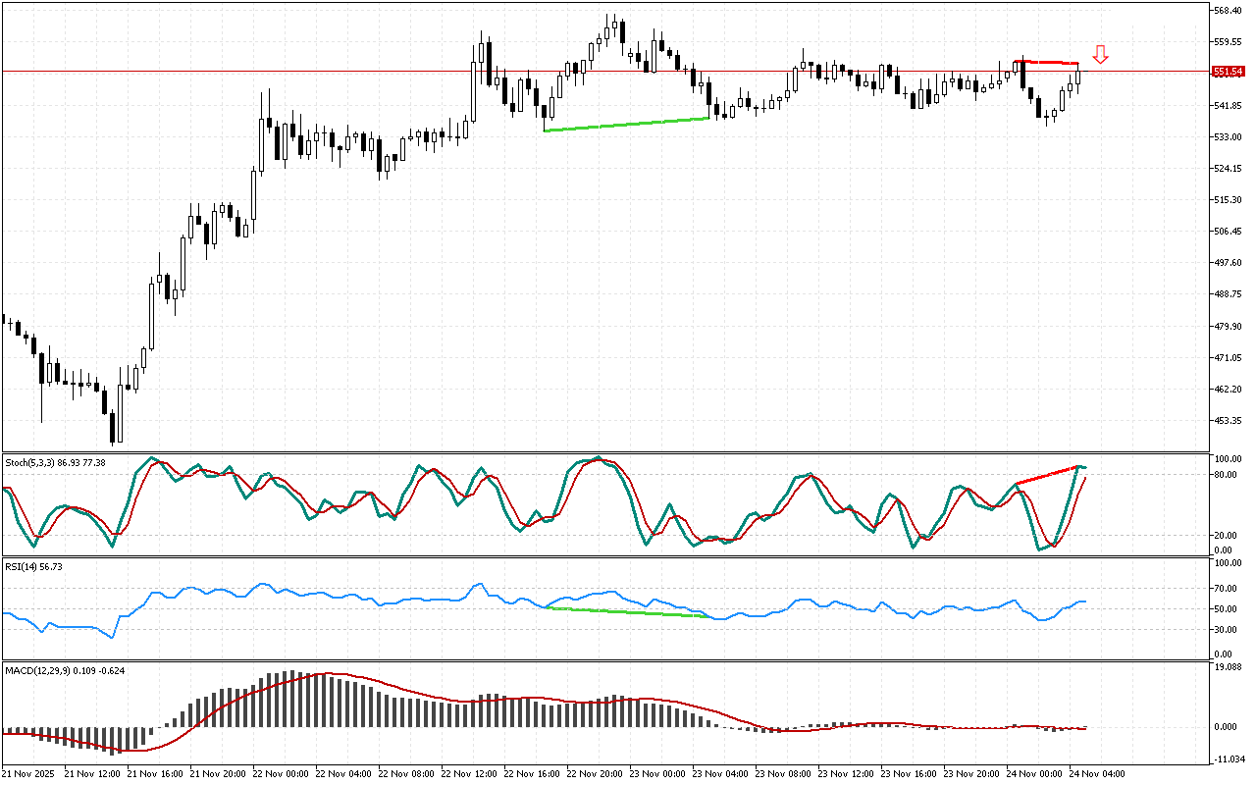Click the 24 Nov 04:00 time label
The image size is (1256, 785).
[x=1098, y=773]
